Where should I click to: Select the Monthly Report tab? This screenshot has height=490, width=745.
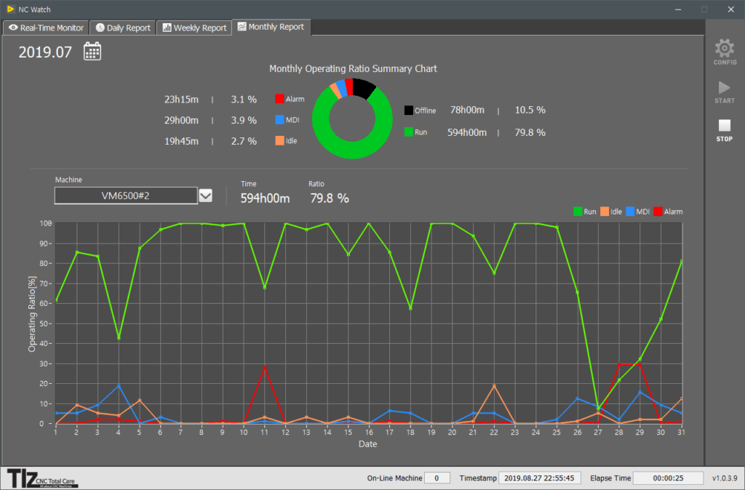271,27
